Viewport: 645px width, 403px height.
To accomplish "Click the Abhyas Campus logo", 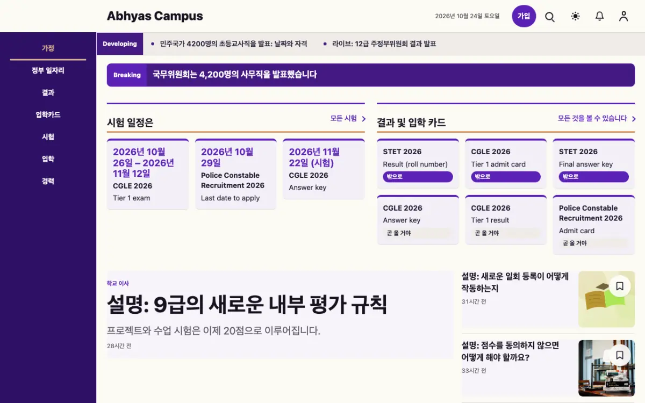I will (155, 16).
